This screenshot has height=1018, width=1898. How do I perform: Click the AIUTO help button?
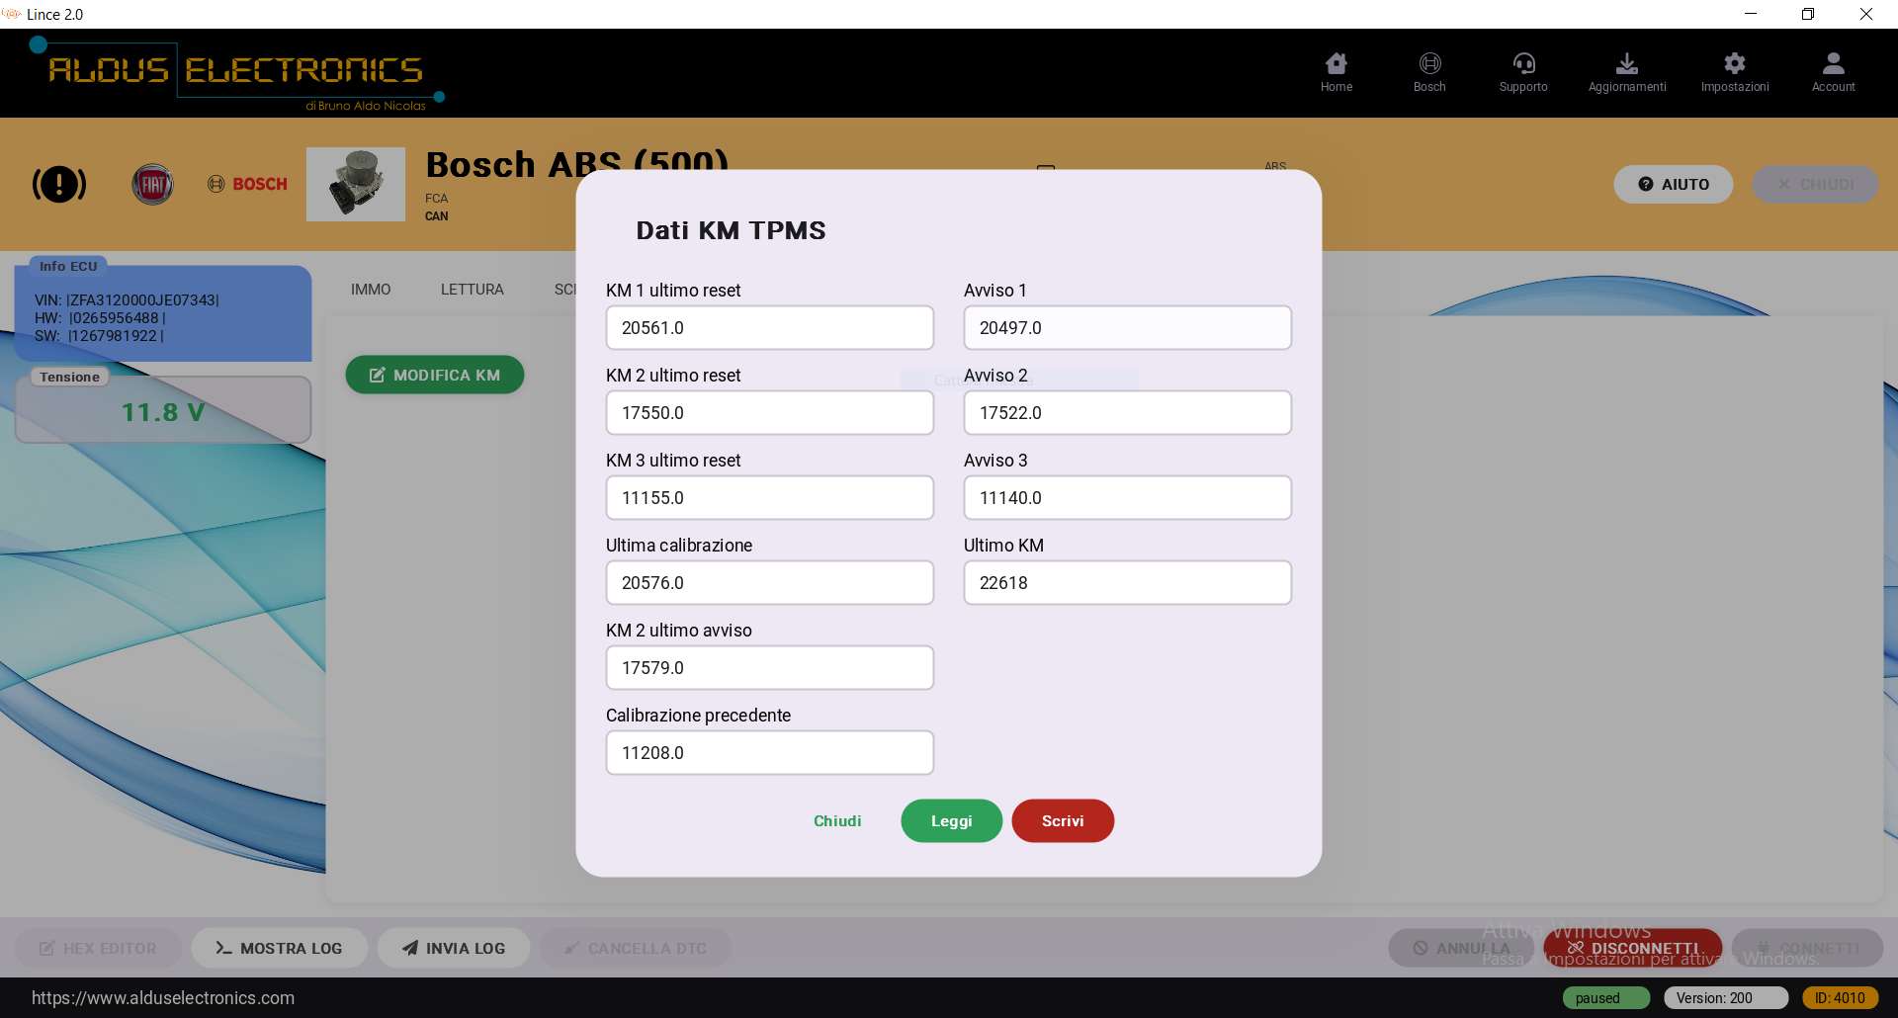1673,184
